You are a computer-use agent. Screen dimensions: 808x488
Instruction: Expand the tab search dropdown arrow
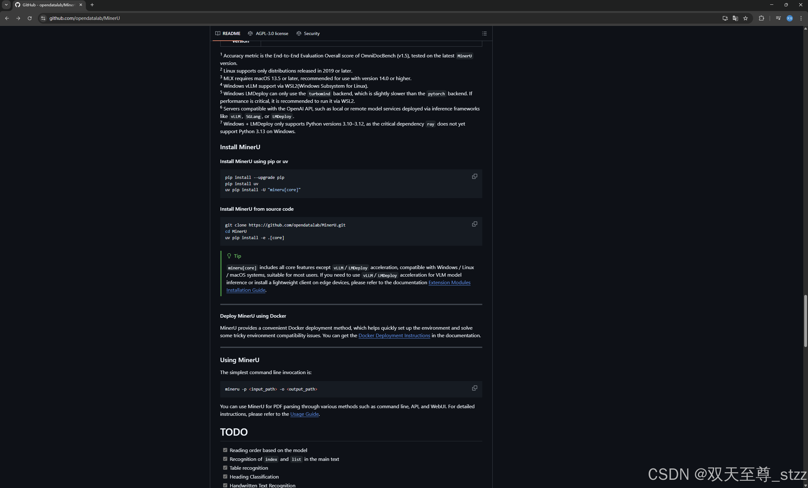coord(6,5)
